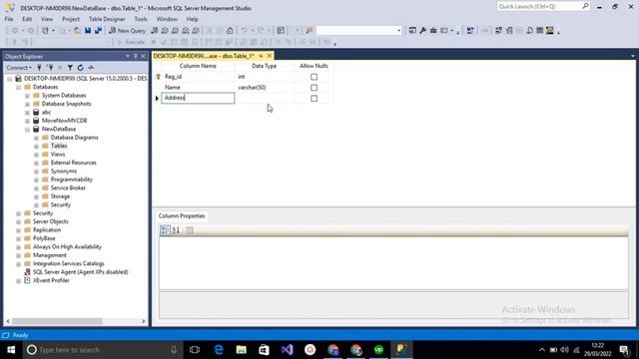Screen dimensions: 639x359
Task: Select the Always On High Availability node
Action: point(67,246)
